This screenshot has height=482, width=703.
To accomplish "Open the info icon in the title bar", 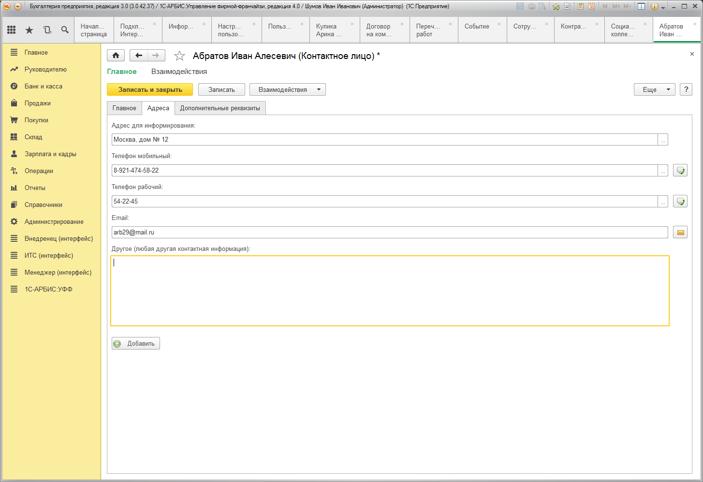I will [x=655, y=6].
